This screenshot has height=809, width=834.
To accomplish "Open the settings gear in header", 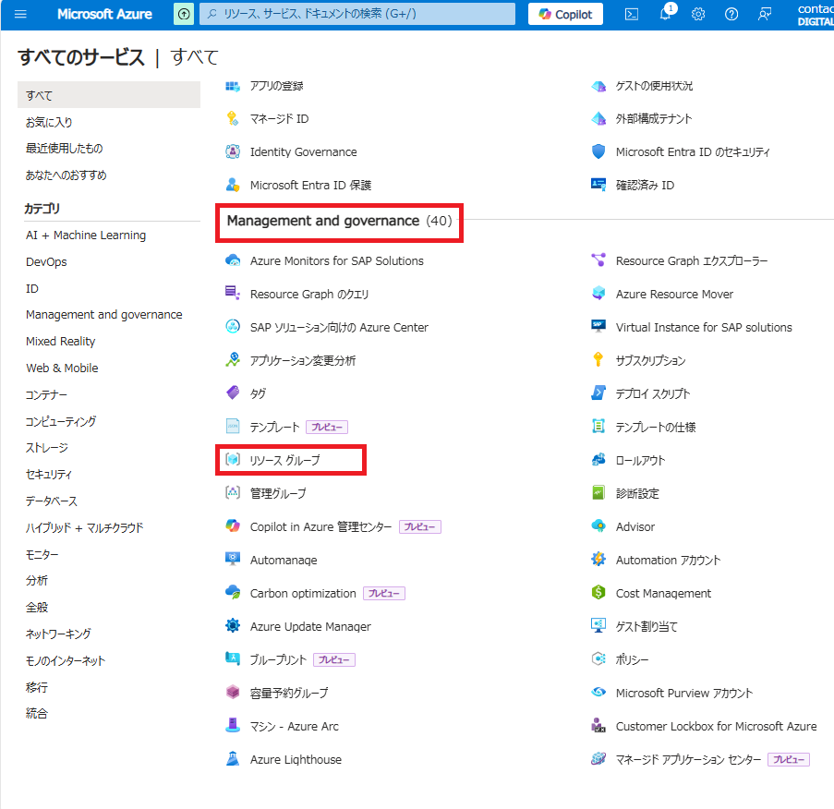I will [x=698, y=15].
